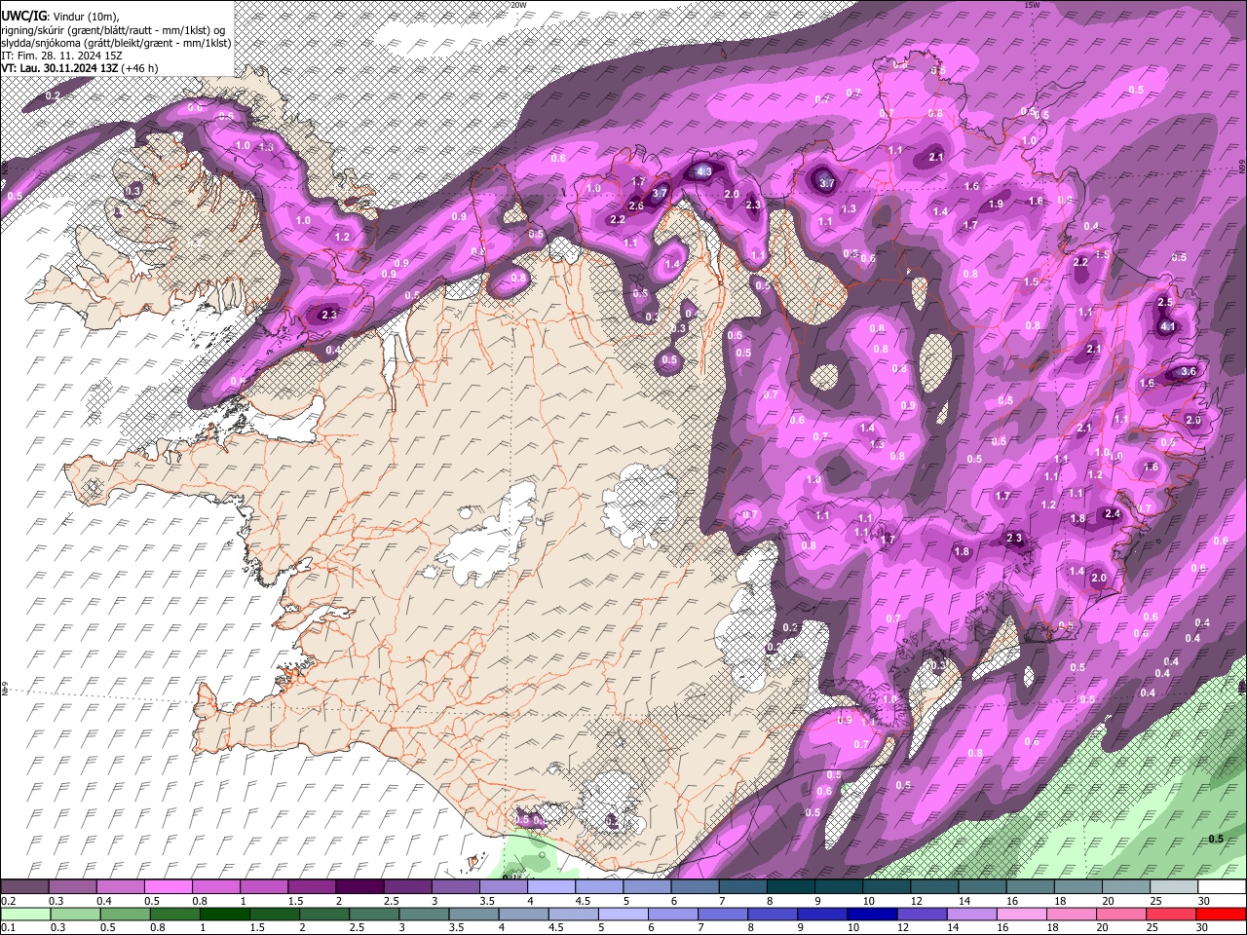Select the darkest purple 2–2.5 swatch in upper legend

pyautogui.click(x=359, y=887)
